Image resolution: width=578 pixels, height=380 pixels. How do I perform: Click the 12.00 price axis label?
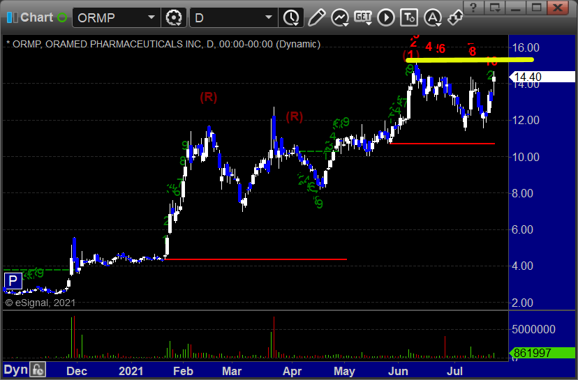coord(525,120)
